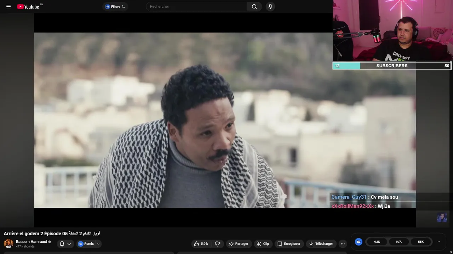
Task: Save the video with Enregistrer
Action: [x=289, y=244]
